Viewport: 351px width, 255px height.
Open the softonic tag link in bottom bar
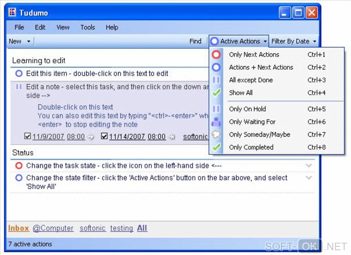(93, 228)
